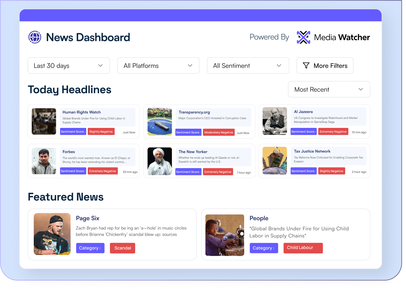Image resolution: width=406 pixels, height=293 pixels.
Task: Open the Tax Justice Network thumbnail
Action: 275,161
